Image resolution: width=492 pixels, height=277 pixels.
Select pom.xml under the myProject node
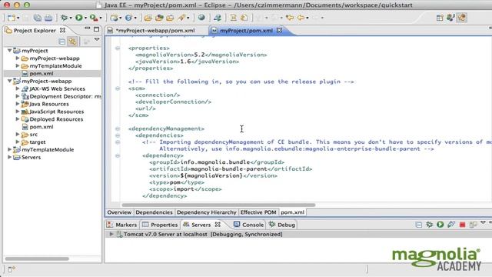pyautogui.click(x=41, y=74)
